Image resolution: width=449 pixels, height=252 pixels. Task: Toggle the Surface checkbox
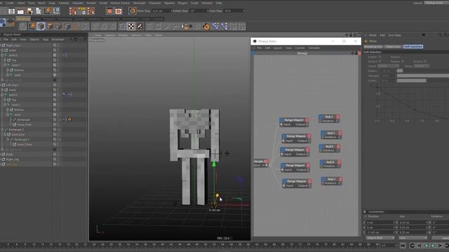pyautogui.click(x=380, y=62)
